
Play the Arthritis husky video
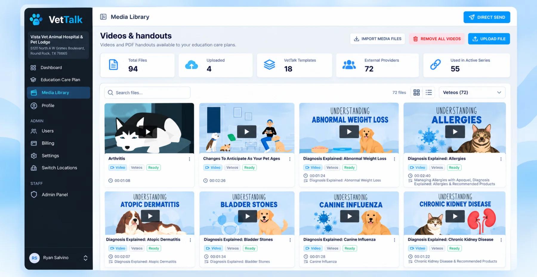[x=148, y=132]
